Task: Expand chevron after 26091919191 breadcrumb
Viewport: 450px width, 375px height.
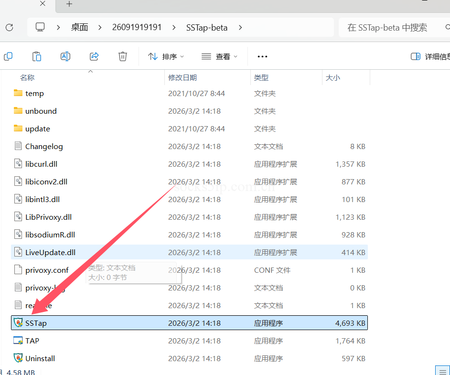Action: pos(174,28)
